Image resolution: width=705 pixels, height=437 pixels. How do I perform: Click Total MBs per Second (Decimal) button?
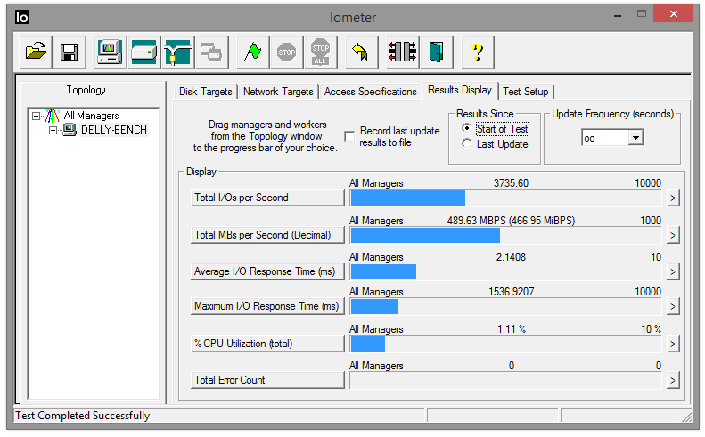(x=267, y=235)
